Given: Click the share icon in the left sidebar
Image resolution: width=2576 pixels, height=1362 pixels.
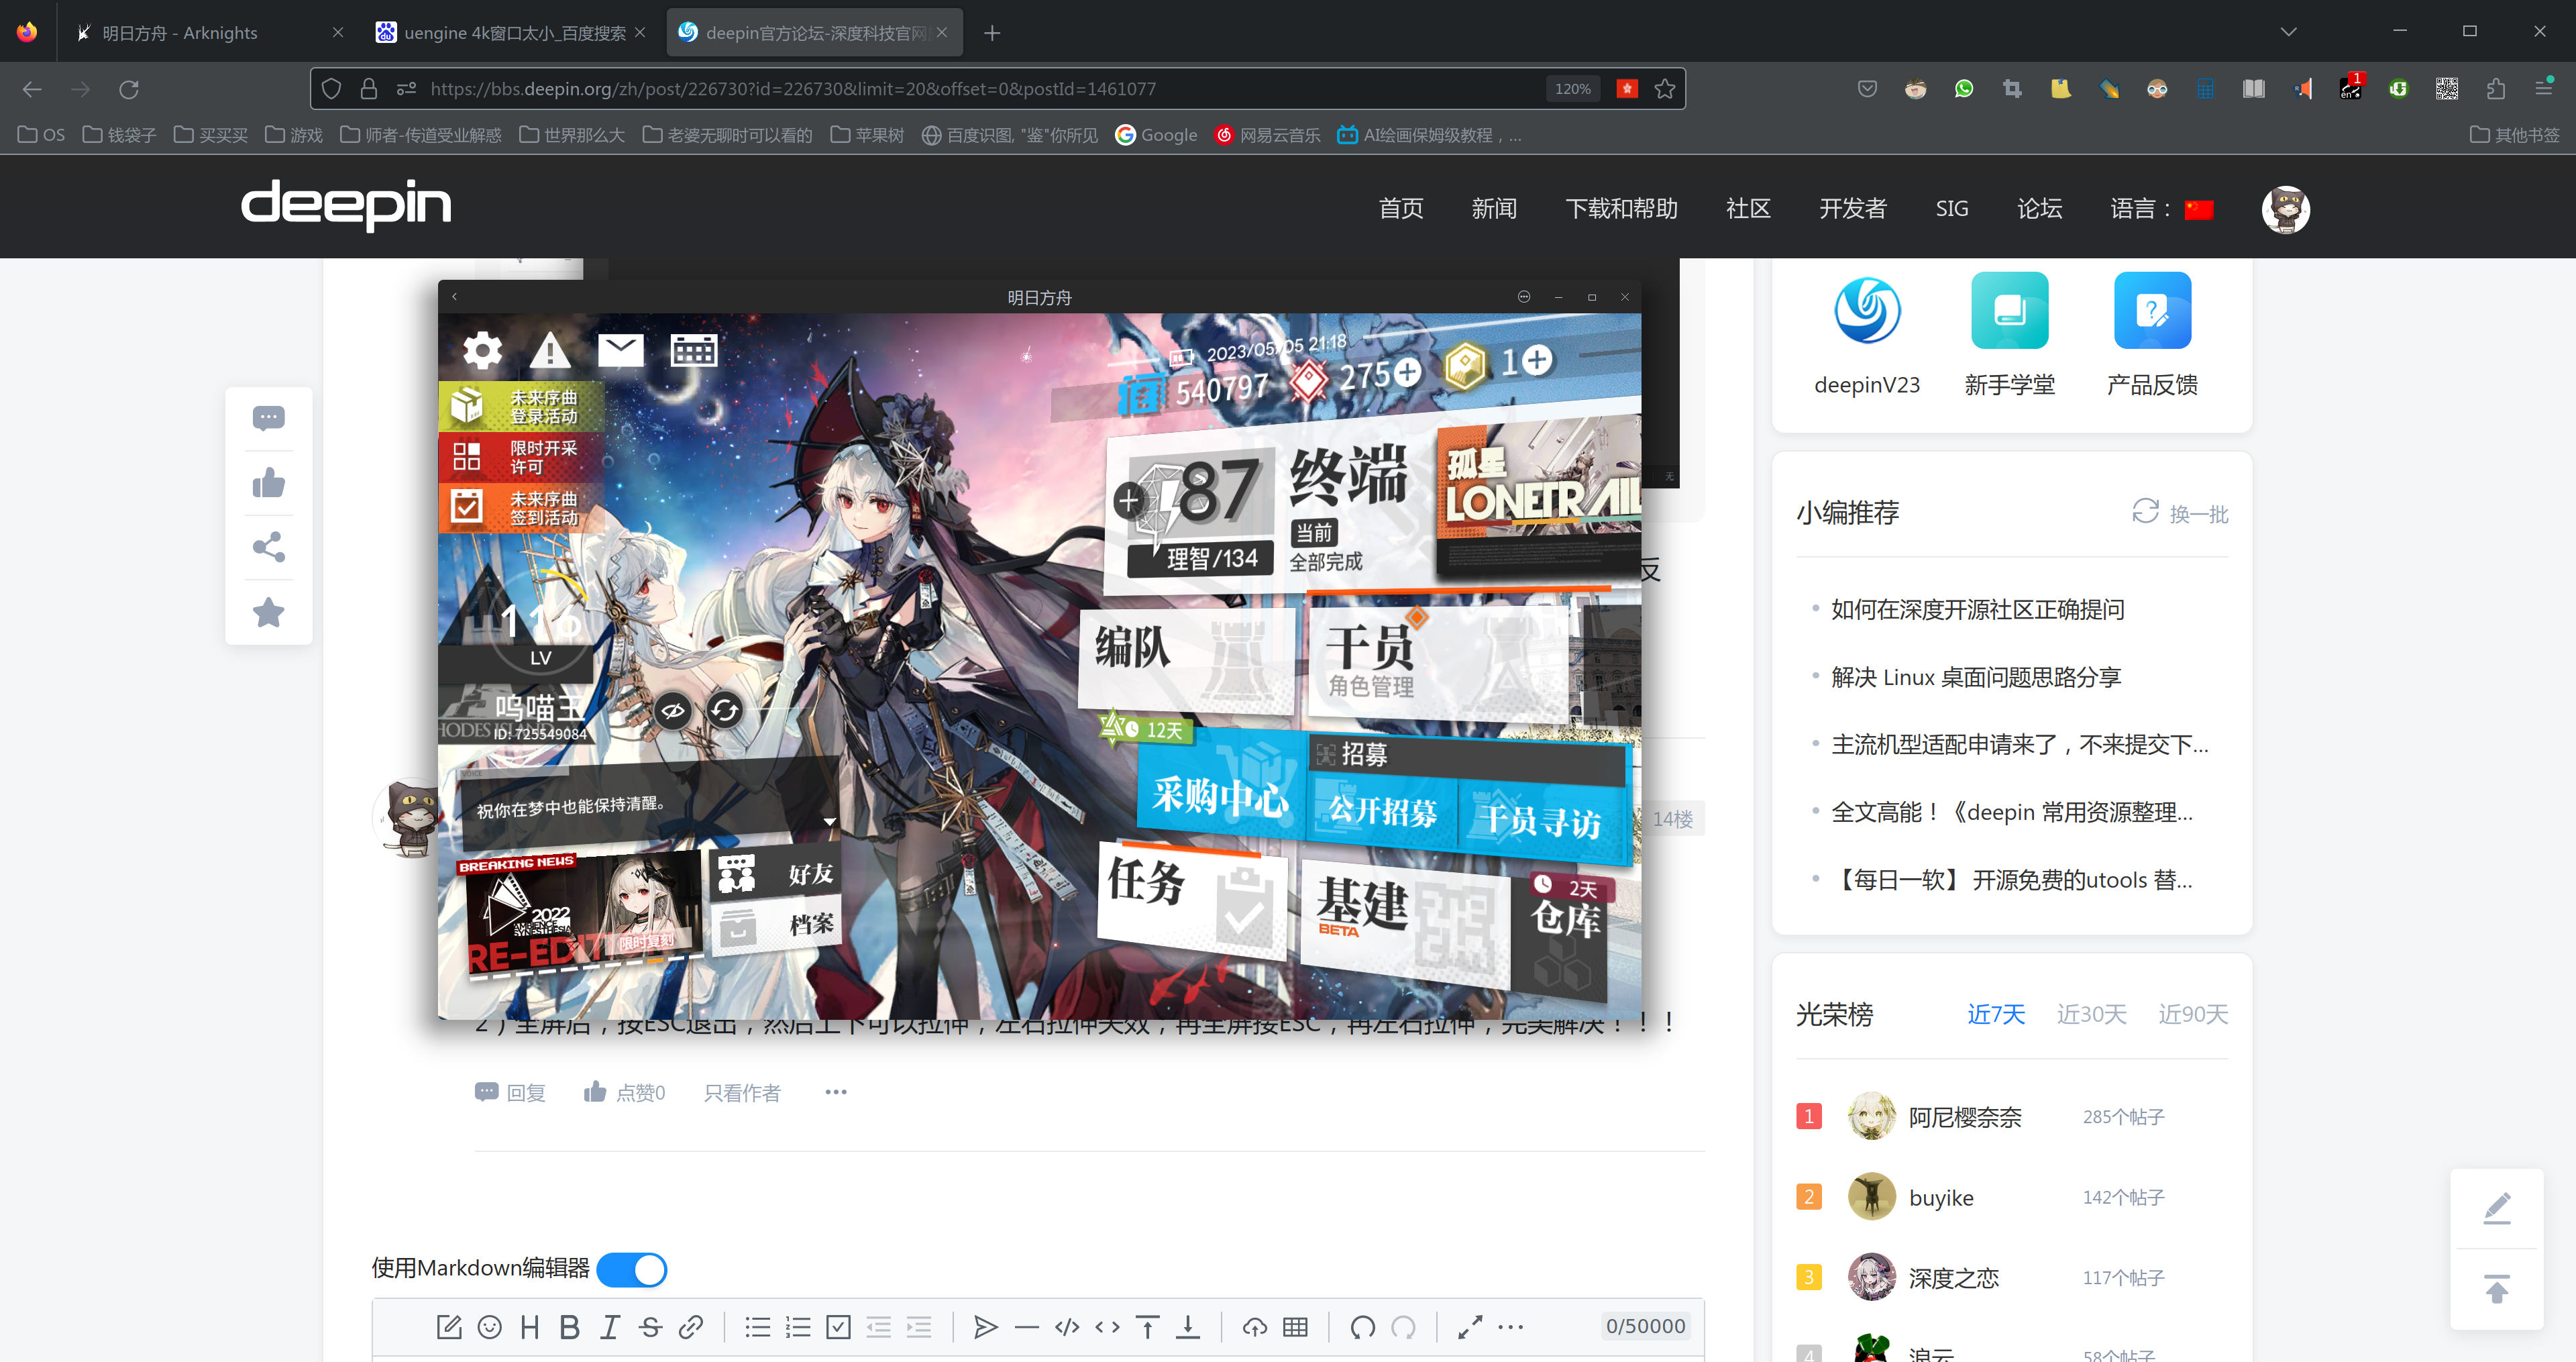Looking at the screenshot, I should coord(268,547).
